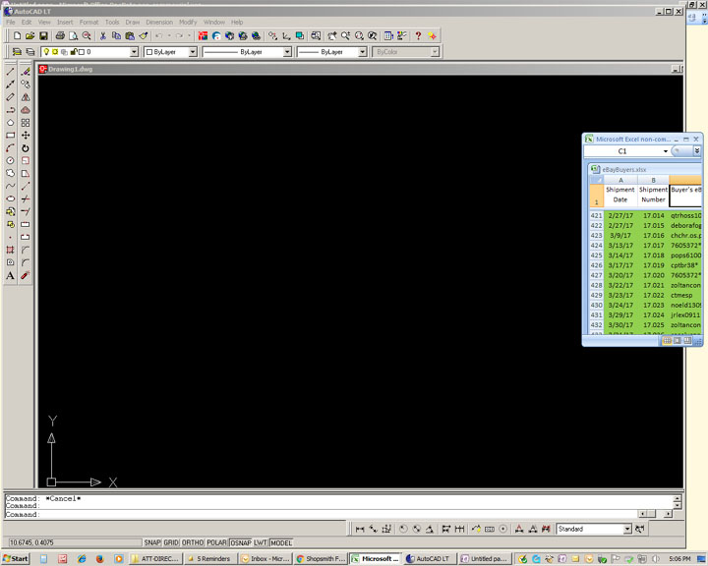Select the Array modify tool
Image resolution: width=708 pixels, height=566 pixels.
click(26, 123)
